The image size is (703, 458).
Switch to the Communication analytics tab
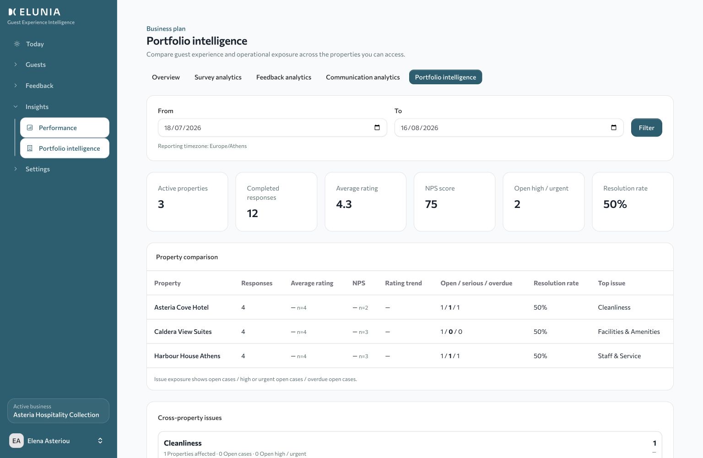pyautogui.click(x=363, y=77)
